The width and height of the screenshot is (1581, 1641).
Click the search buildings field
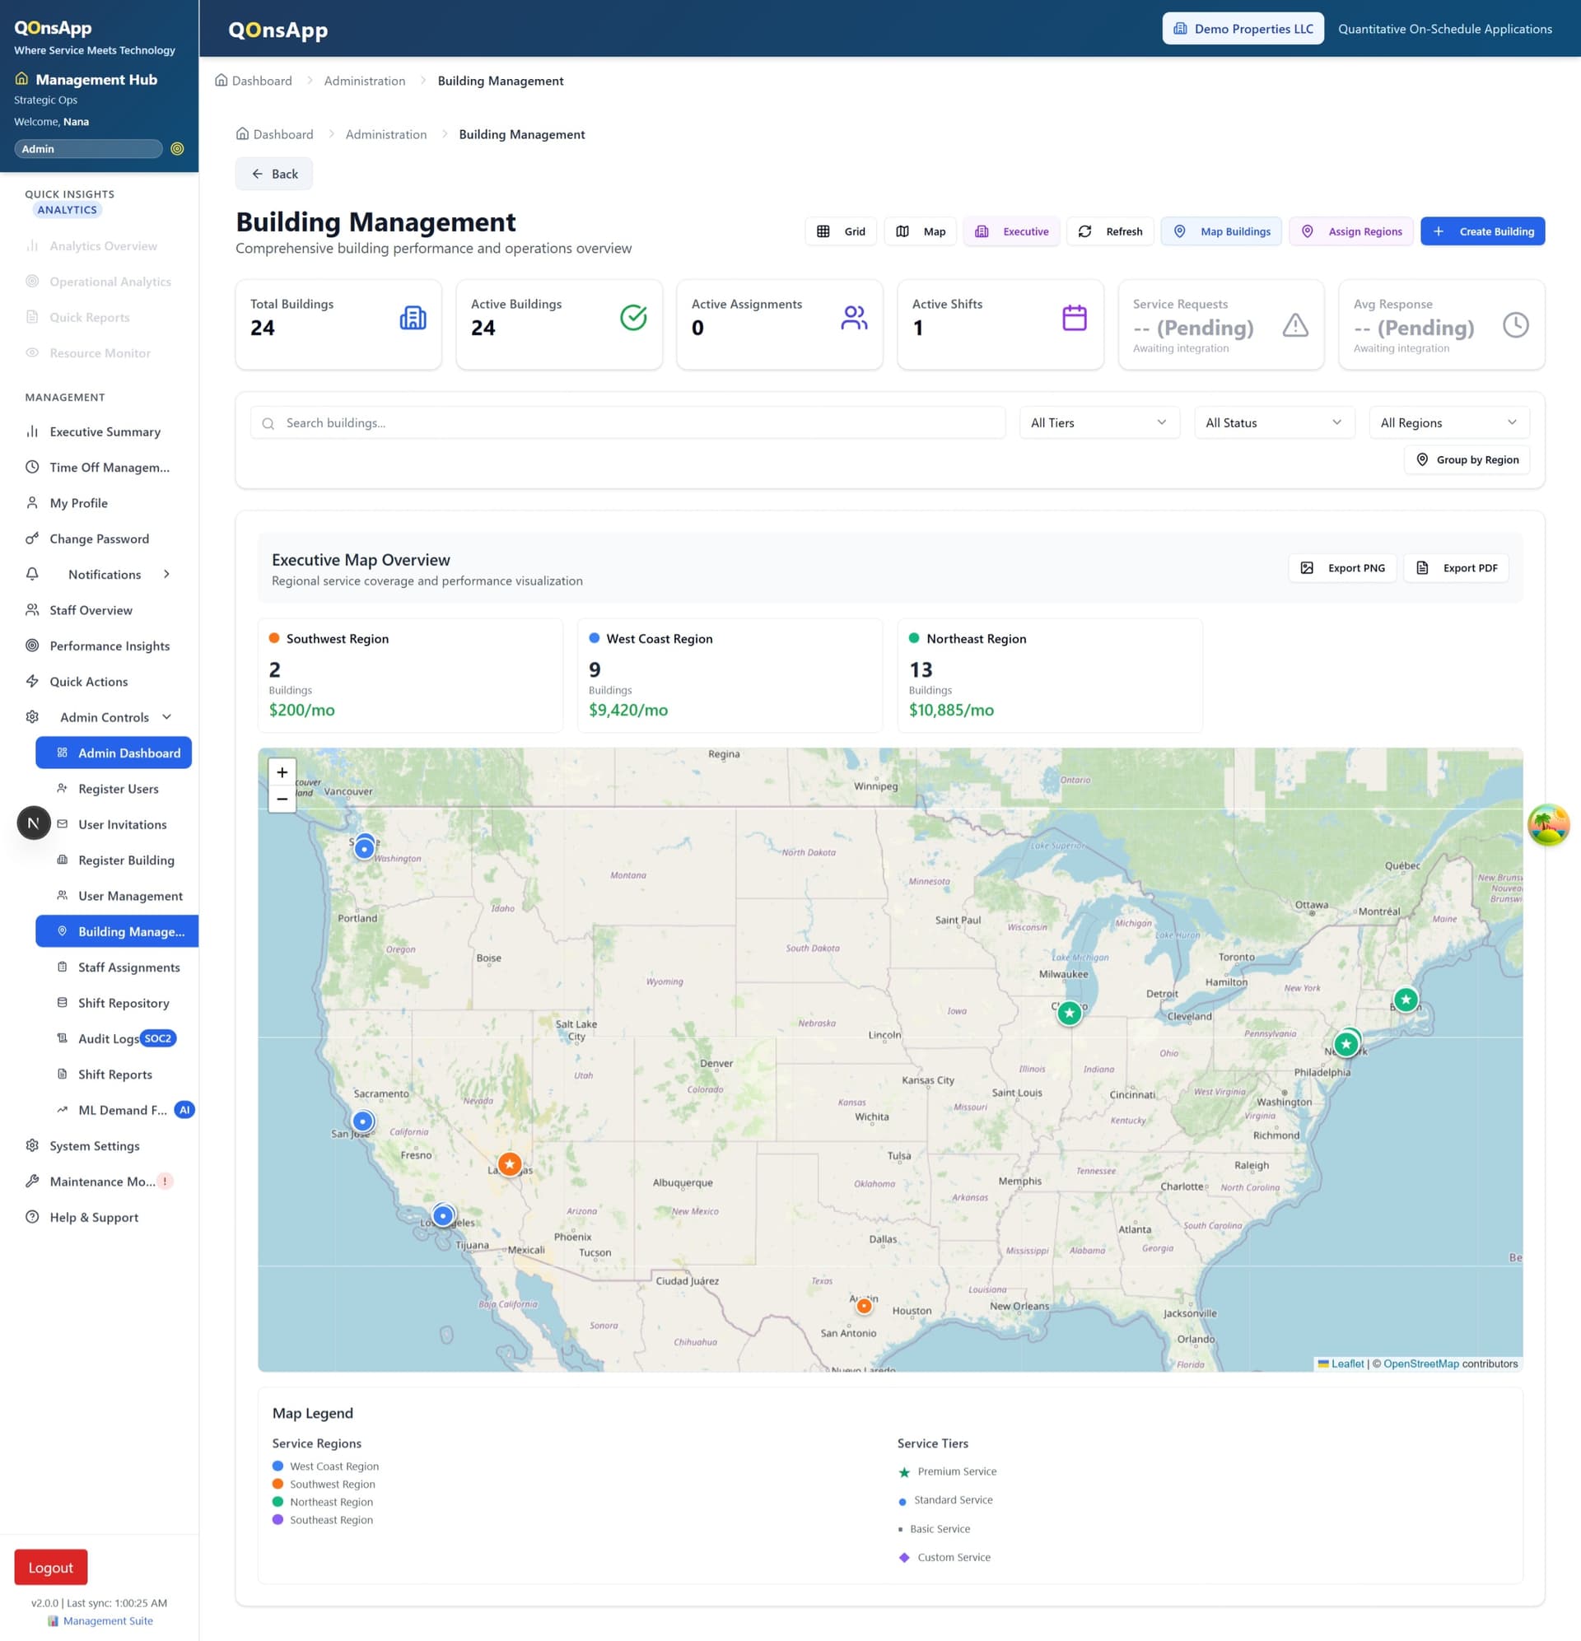point(628,423)
